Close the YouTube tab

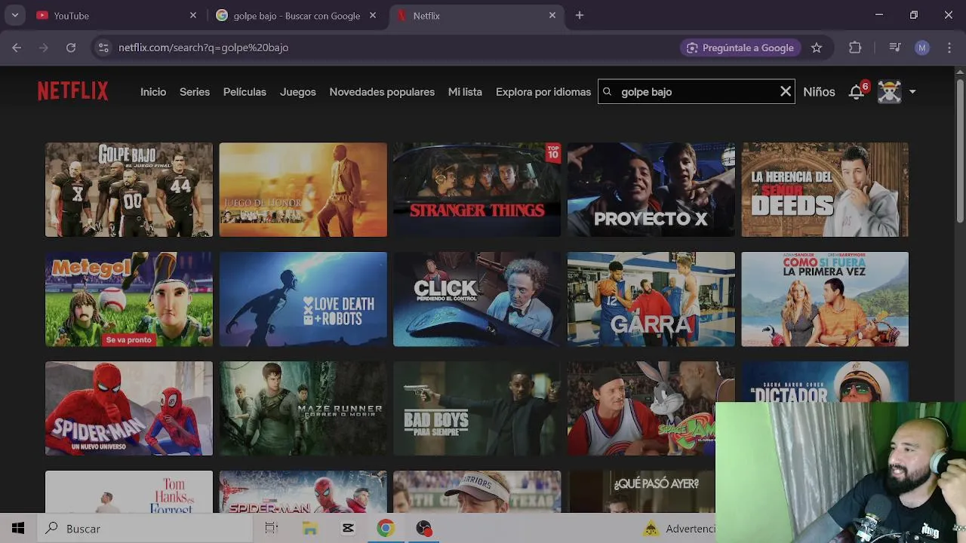[193, 15]
